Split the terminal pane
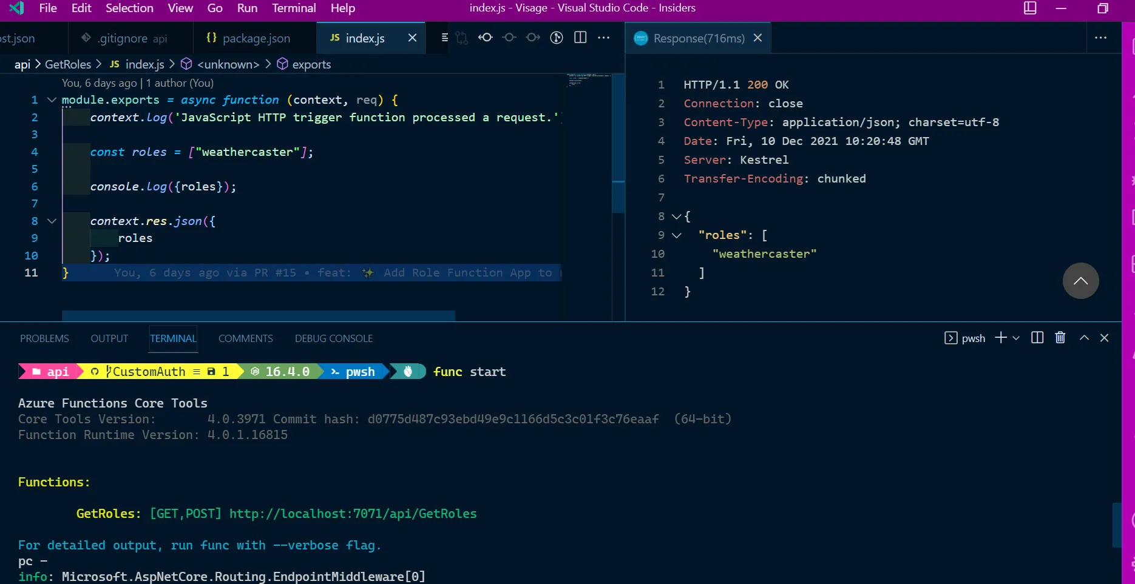The width and height of the screenshot is (1135, 584). [x=1037, y=338]
